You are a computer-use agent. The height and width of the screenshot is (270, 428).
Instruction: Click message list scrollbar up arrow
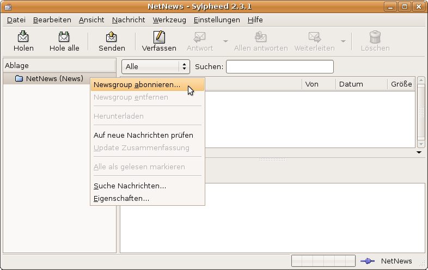421,80
